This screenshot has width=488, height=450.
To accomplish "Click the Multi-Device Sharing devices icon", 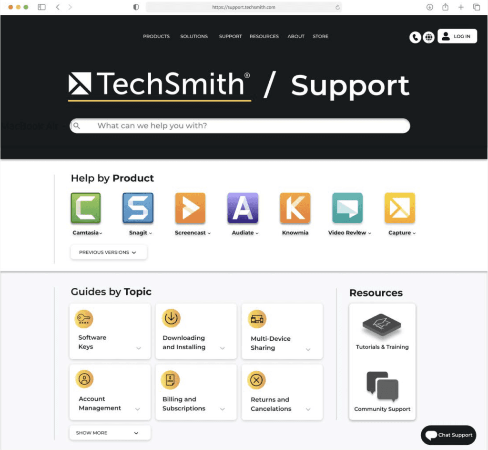I will click(x=257, y=319).
